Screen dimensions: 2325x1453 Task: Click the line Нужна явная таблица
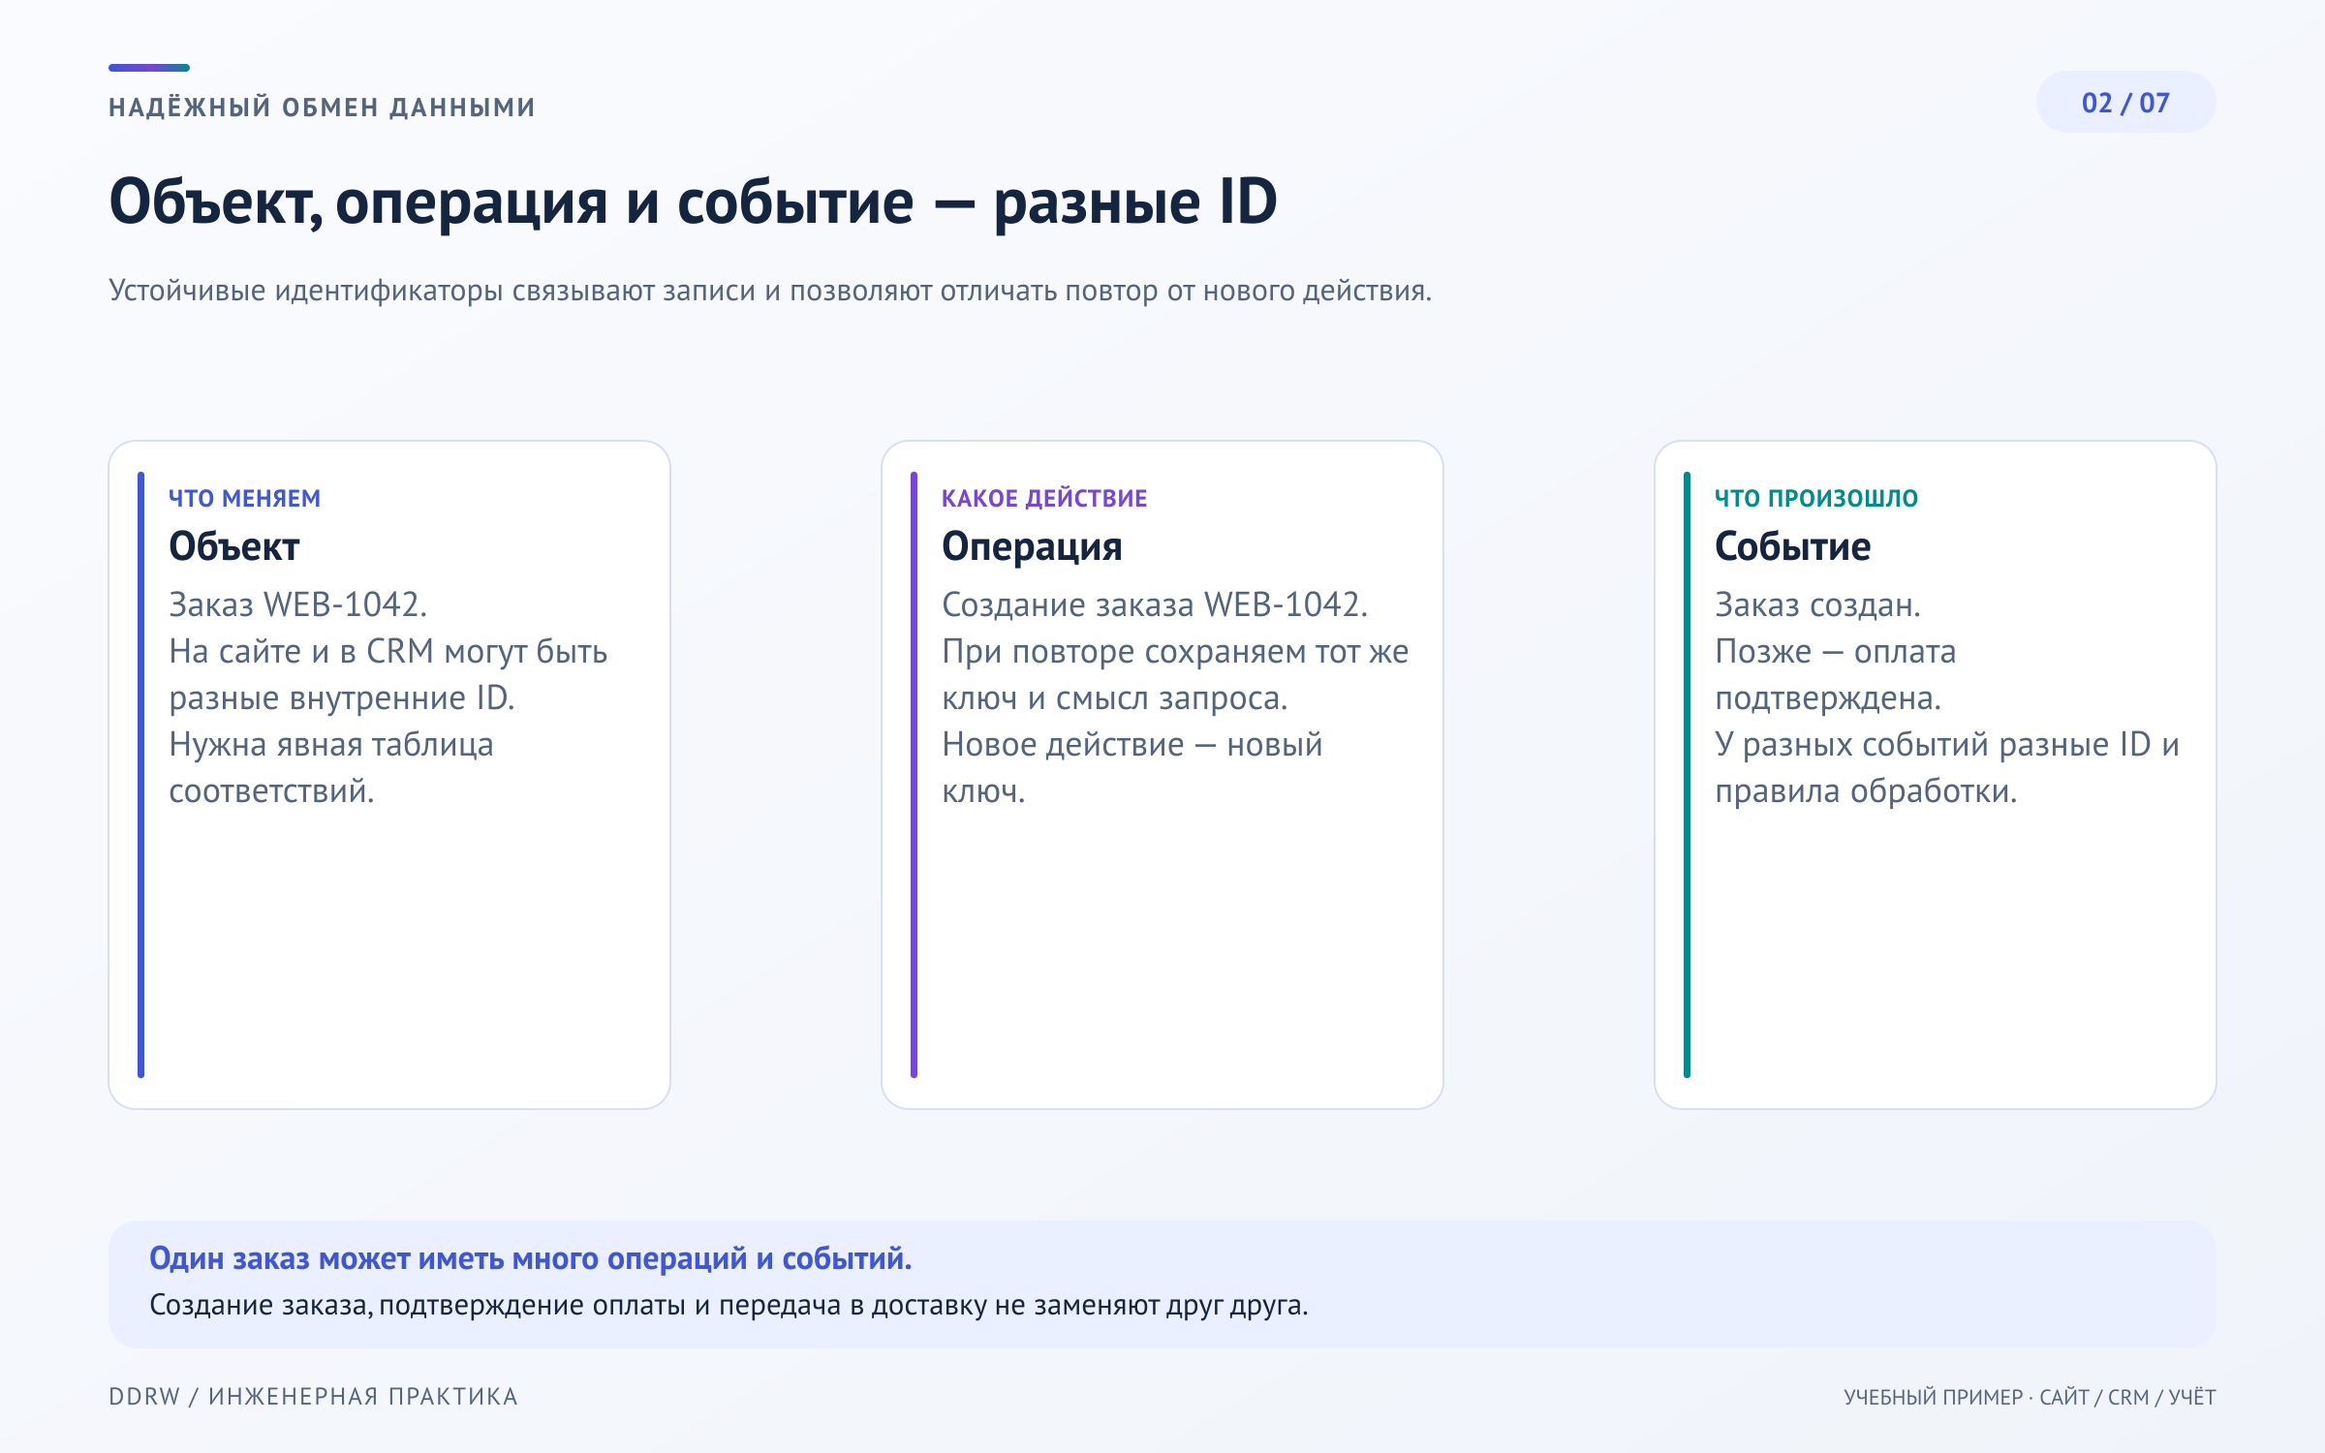(331, 744)
